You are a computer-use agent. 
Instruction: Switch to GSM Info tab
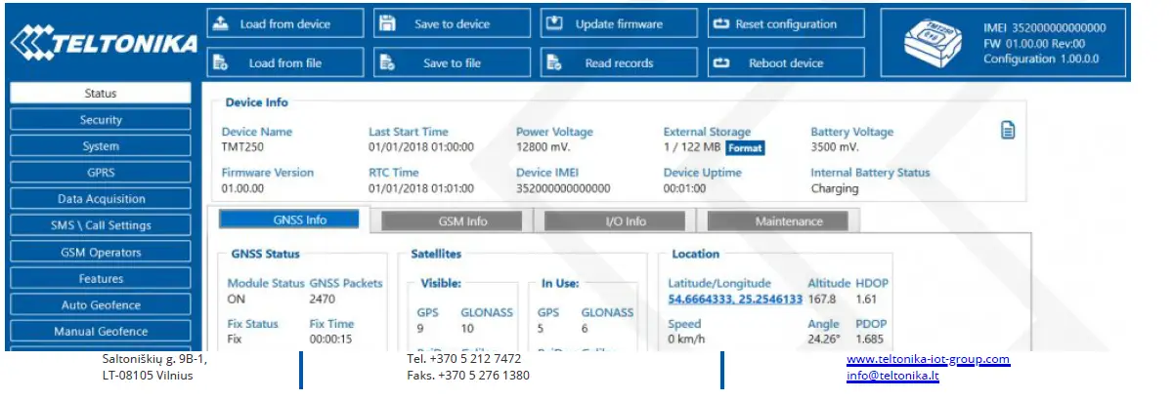[x=462, y=221]
